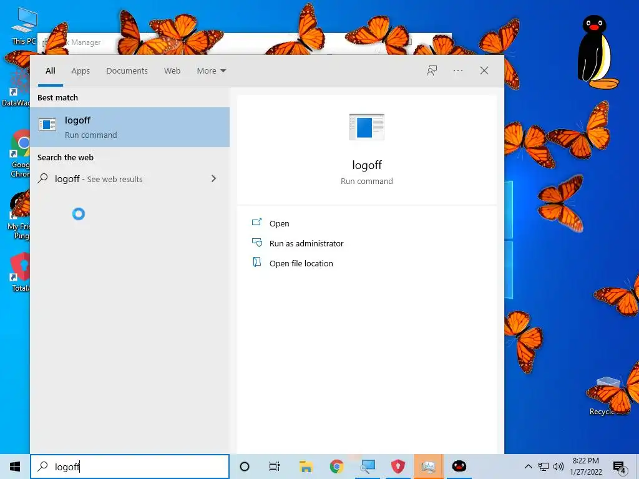Close the search panel with the X
639x479 pixels.
coord(484,70)
